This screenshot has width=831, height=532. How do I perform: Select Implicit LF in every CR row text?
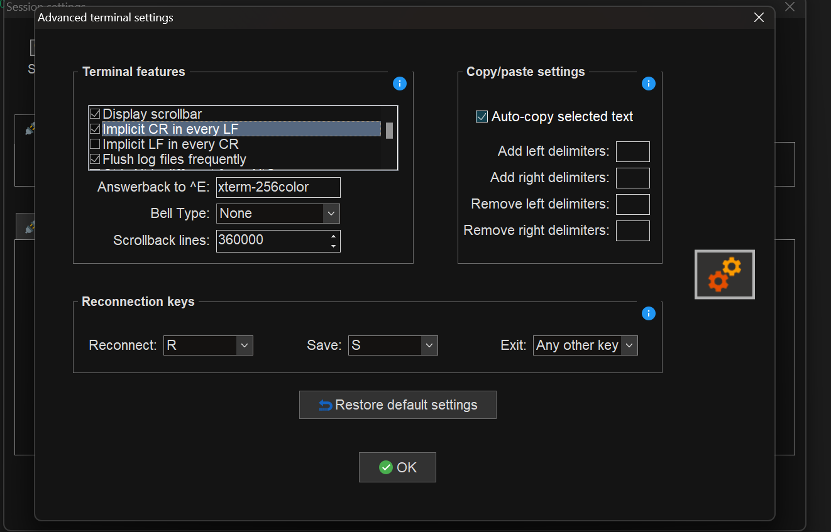tap(171, 144)
